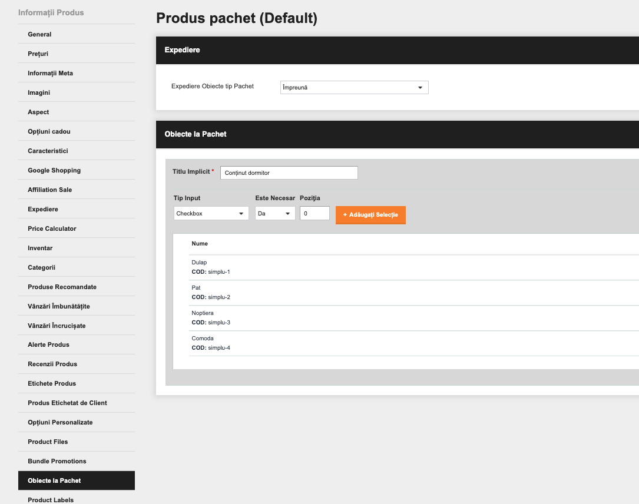This screenshot has height=504, width=639.
Task: Click the Noptiera product row
Action: [x=414, y=318]
